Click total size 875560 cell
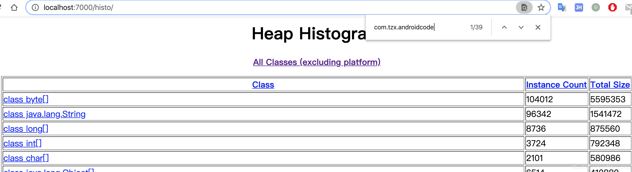The height and width of the screenshot is (172, 632). tap(610, 129)
